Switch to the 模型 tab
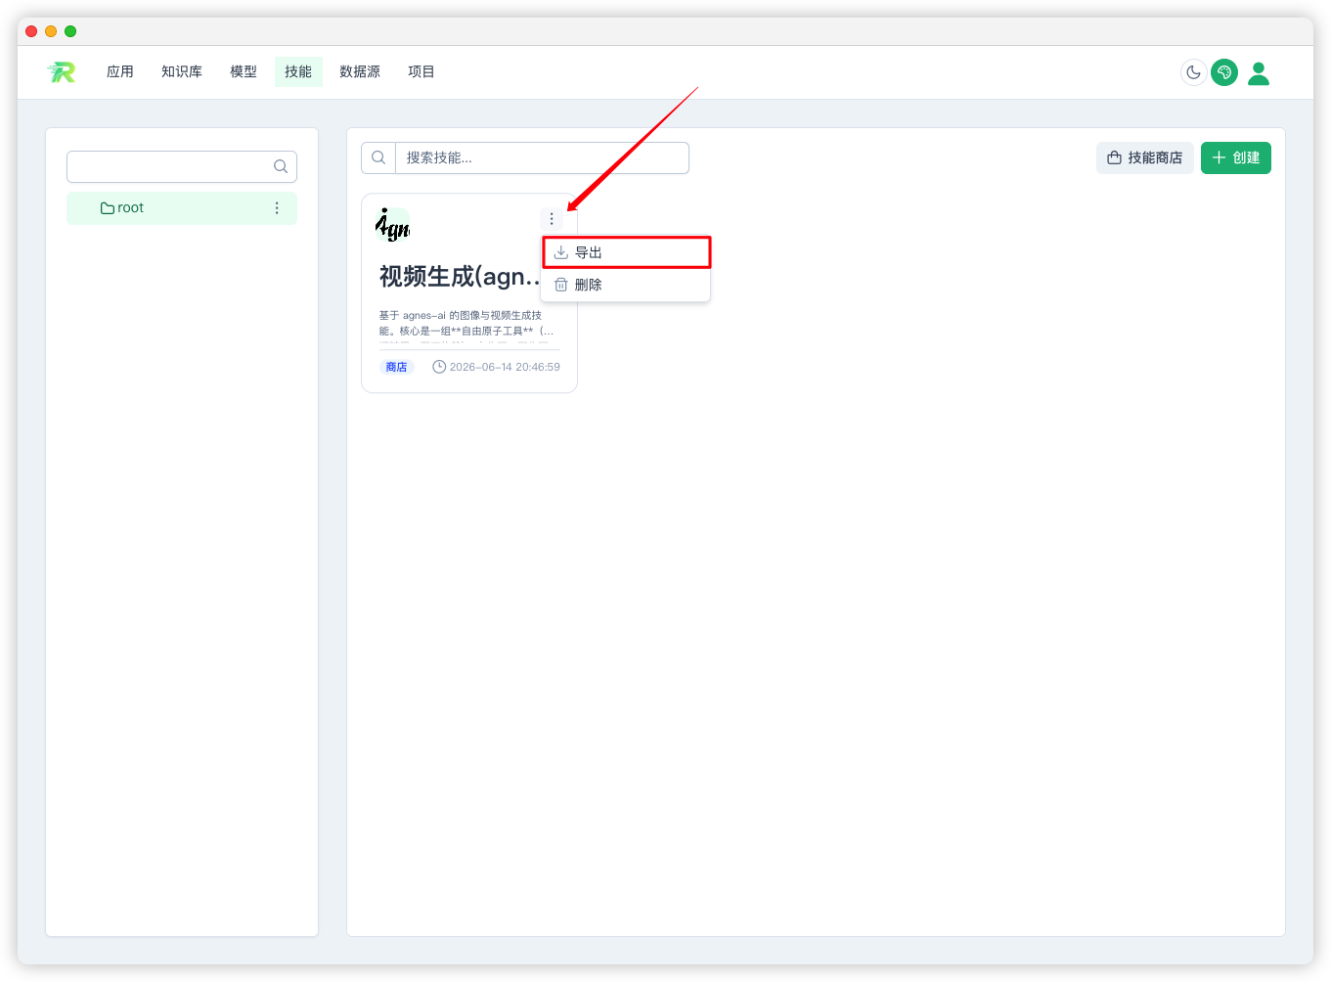 pos(244,71)
